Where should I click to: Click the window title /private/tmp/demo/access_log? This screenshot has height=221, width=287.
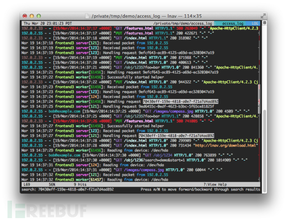point(126,16)
